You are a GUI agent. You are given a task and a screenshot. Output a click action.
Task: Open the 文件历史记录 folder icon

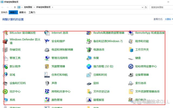tap(89, 91)
